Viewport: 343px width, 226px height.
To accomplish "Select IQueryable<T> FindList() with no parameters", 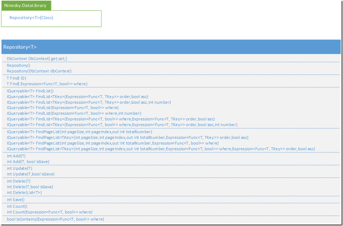I will [x=30, y=91].
